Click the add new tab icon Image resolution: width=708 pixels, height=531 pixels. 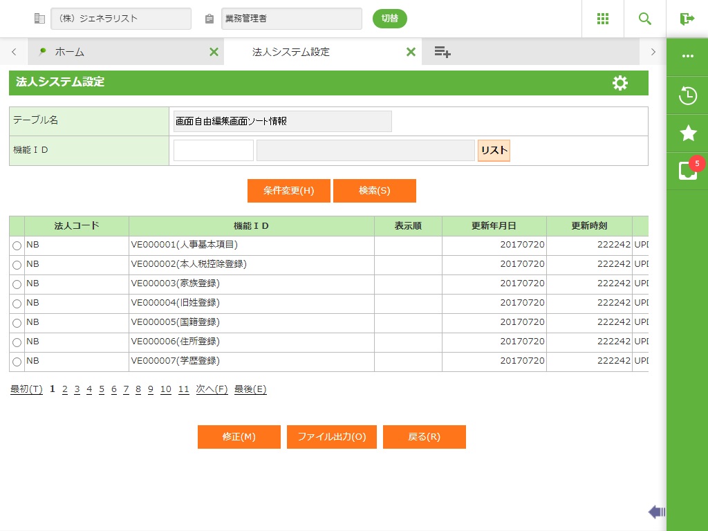[442, 52]
